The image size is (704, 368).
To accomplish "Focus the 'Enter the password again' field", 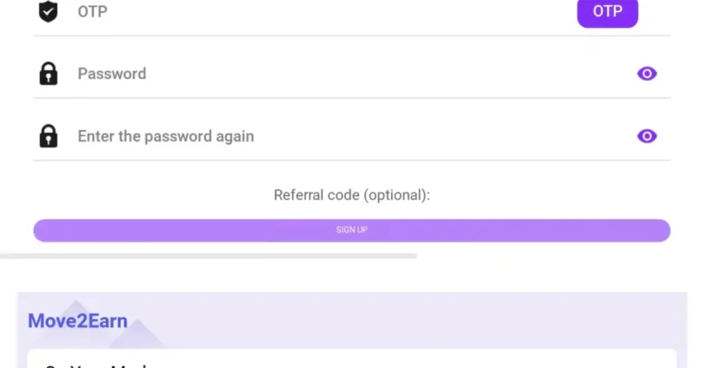I will pos(353,135).
